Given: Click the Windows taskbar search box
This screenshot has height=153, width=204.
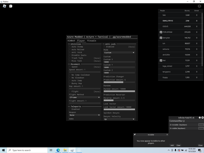Looking at the screenshot, I should 27,150.
